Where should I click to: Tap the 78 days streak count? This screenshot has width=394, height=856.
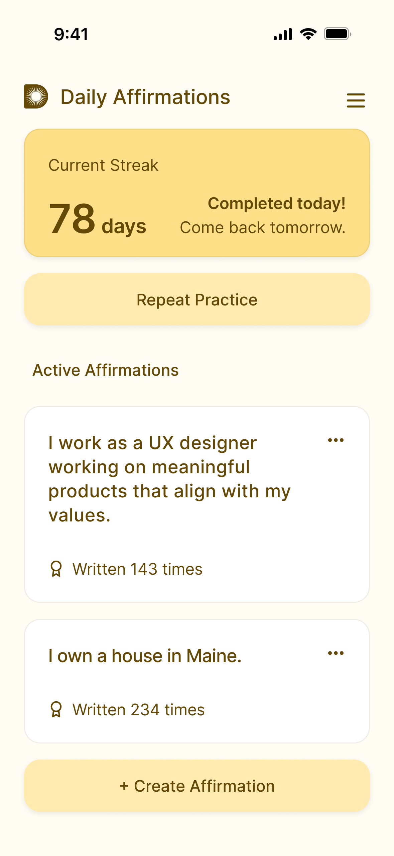click(x=97, y=219)
